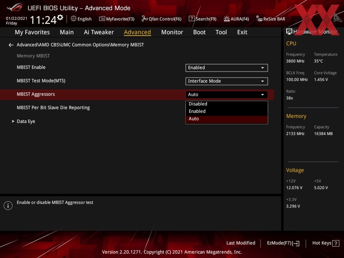Image resolution: width=344 pixels, height=258 pixels.
Task: Select MBIST Per Bit Slave Die Reporting
Action: click(53, 107)
